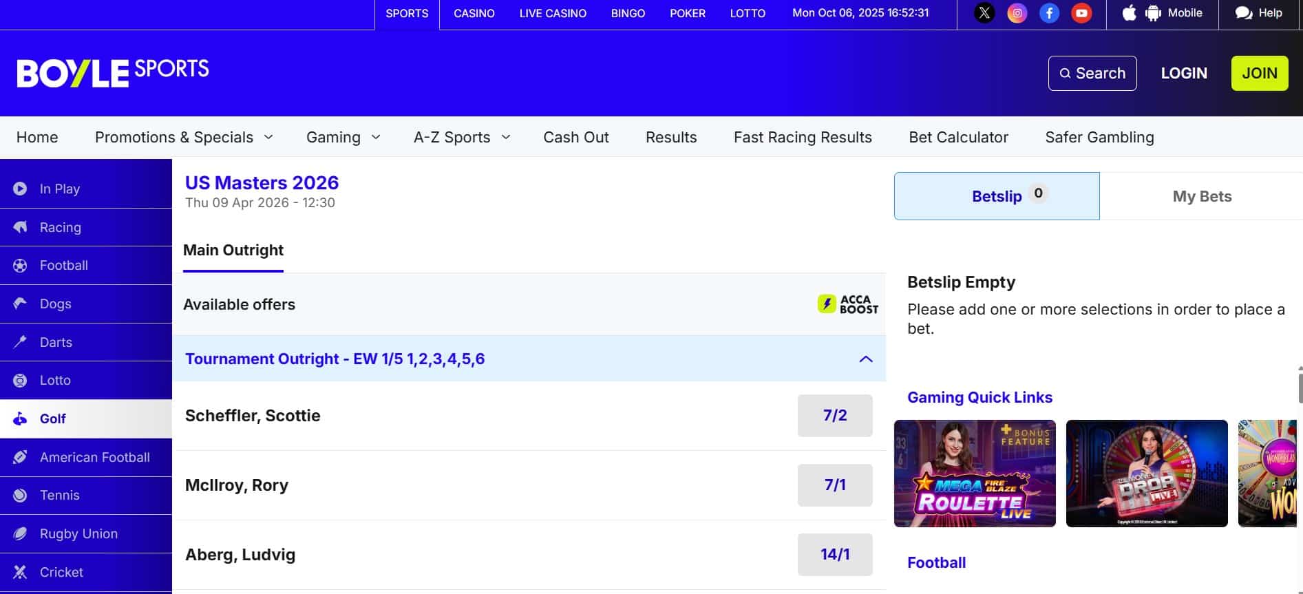The width and height of the screenshot is (1303, 594).
Task: Select McIlroy, Rory odds 7/1
Action: click(834, 485)
